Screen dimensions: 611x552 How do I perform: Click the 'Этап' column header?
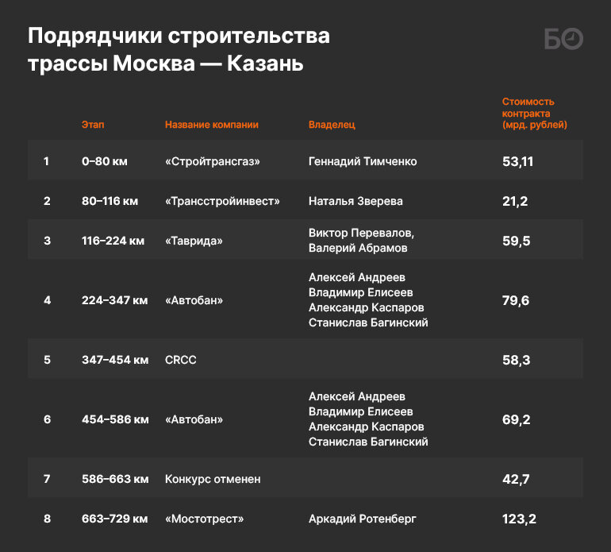click(x=93, y=125)
